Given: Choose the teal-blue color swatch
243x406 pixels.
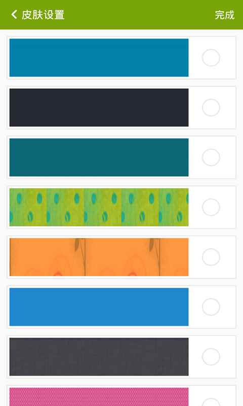Looking at the screenshot, I should [x=99, y=57].
